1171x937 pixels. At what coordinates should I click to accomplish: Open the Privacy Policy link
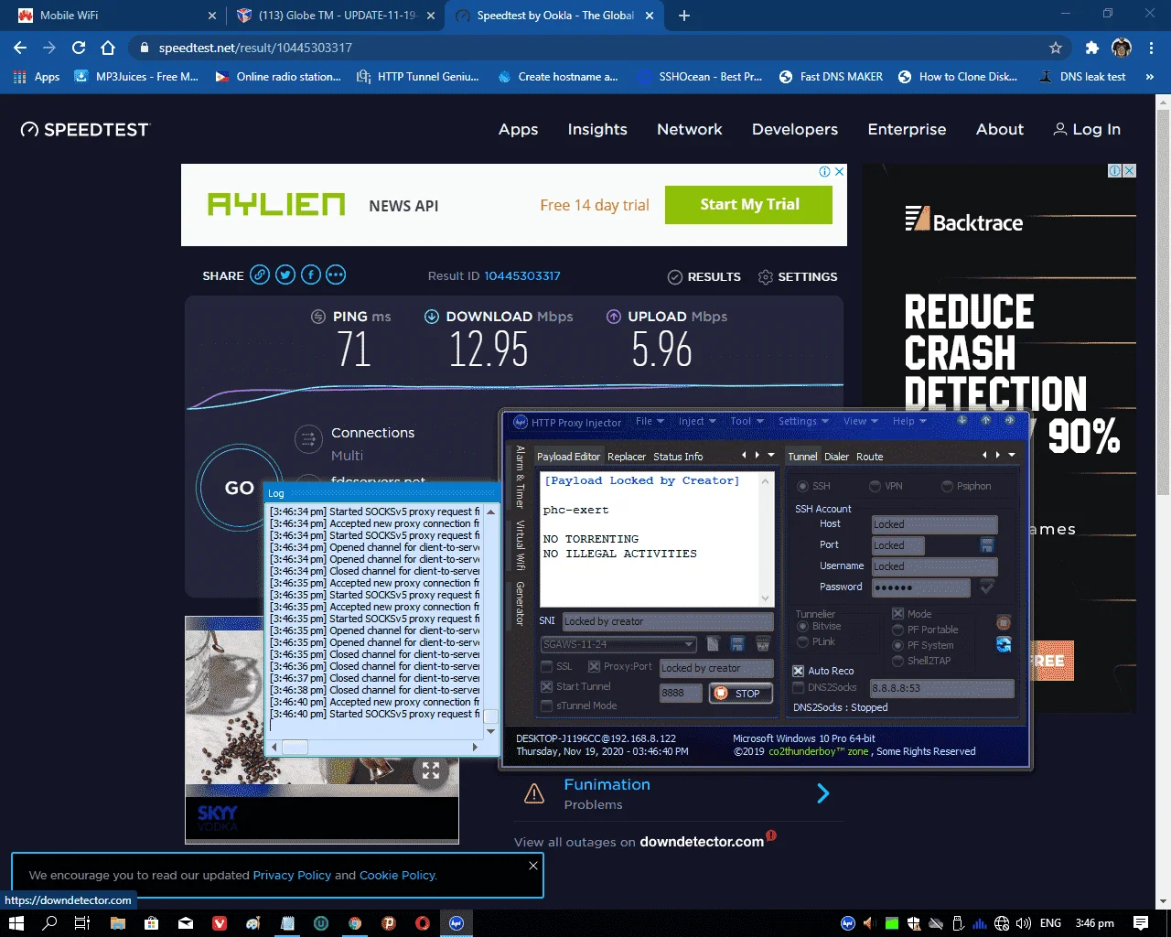(x=292, y=875)
